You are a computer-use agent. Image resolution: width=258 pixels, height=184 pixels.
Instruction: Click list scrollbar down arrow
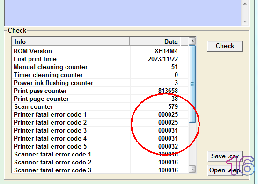pos(192,169)
